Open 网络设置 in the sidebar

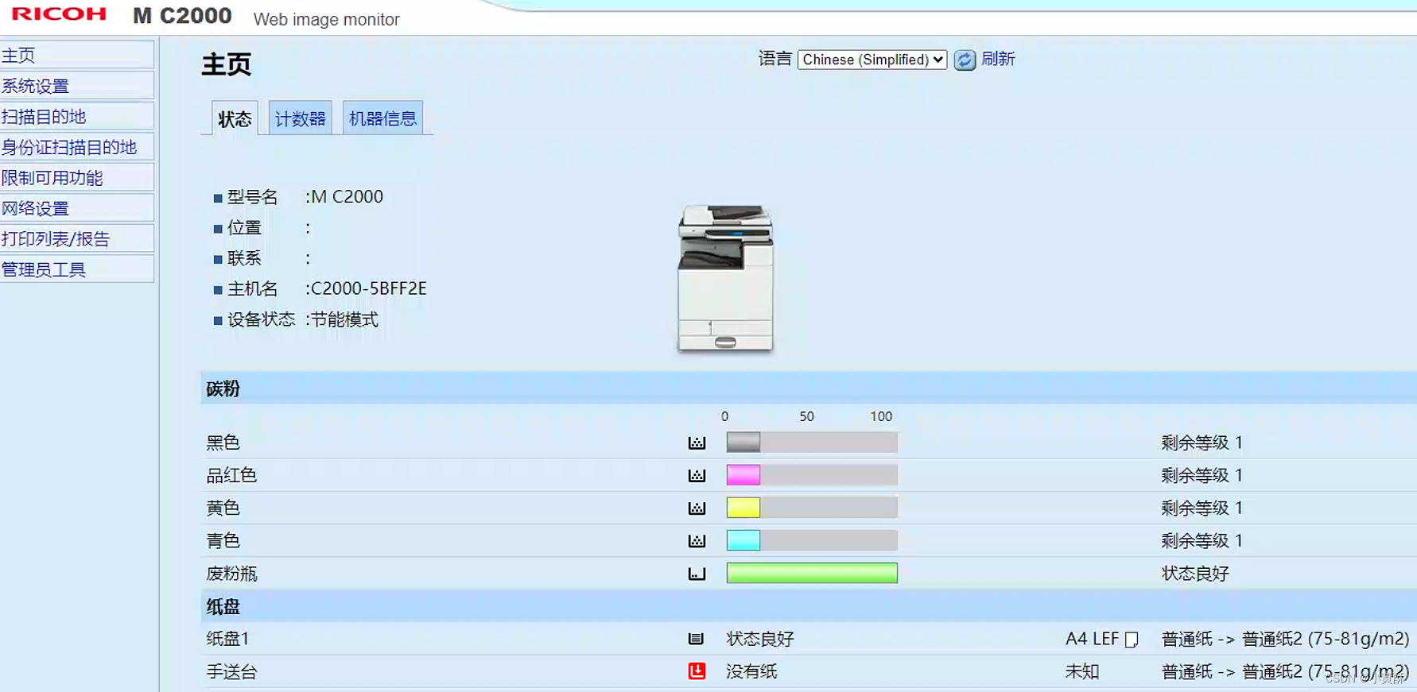point(77,208)
